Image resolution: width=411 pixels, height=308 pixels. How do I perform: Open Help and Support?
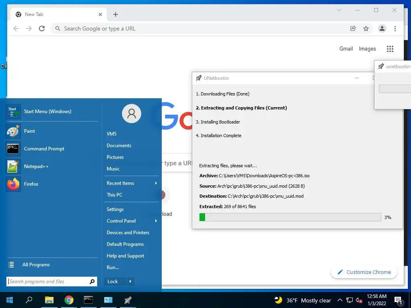pos(125,255)
